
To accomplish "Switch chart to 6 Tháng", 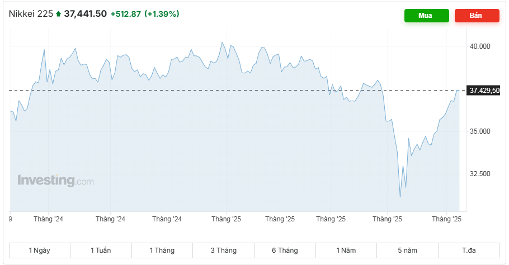I will (x=285, y=250).
